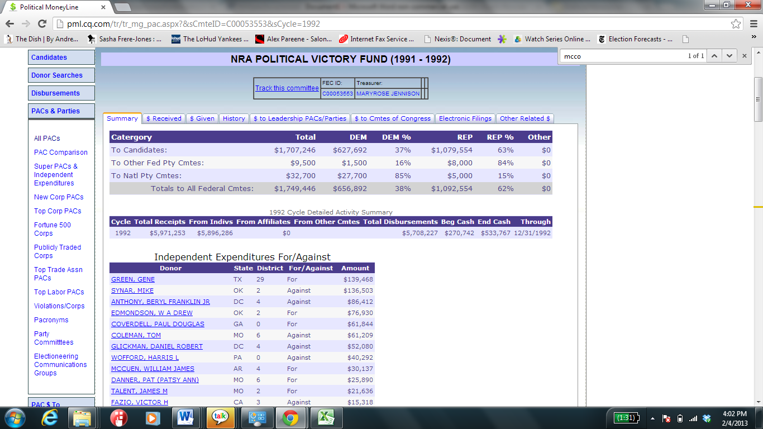Open Election Forecasts bookmark
Viewport: 763px width, 429px height.
coord(635,39)
